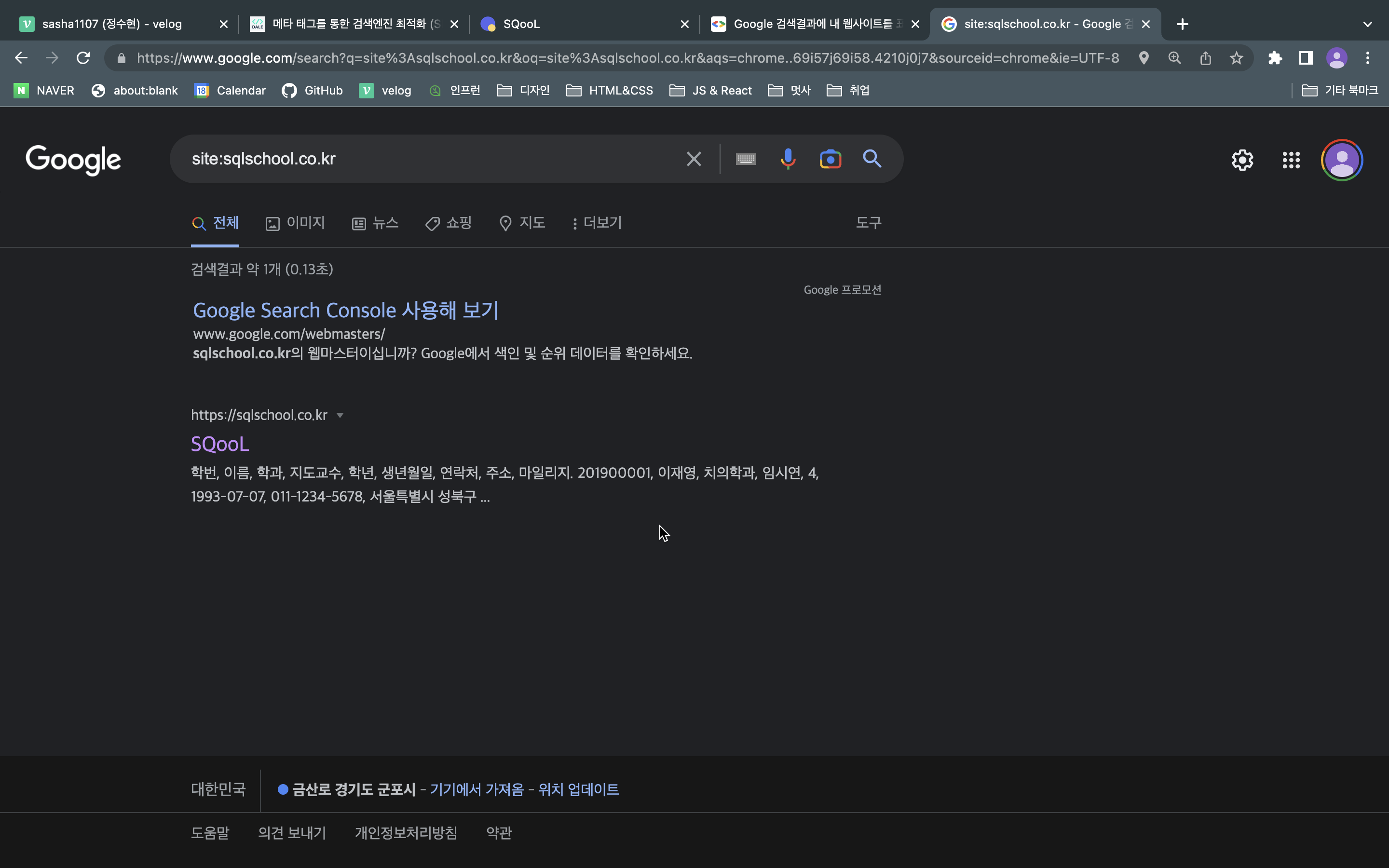Open Google Search Console 사용해 보기 link
The image size is (1389, 868).
[345, 311]
